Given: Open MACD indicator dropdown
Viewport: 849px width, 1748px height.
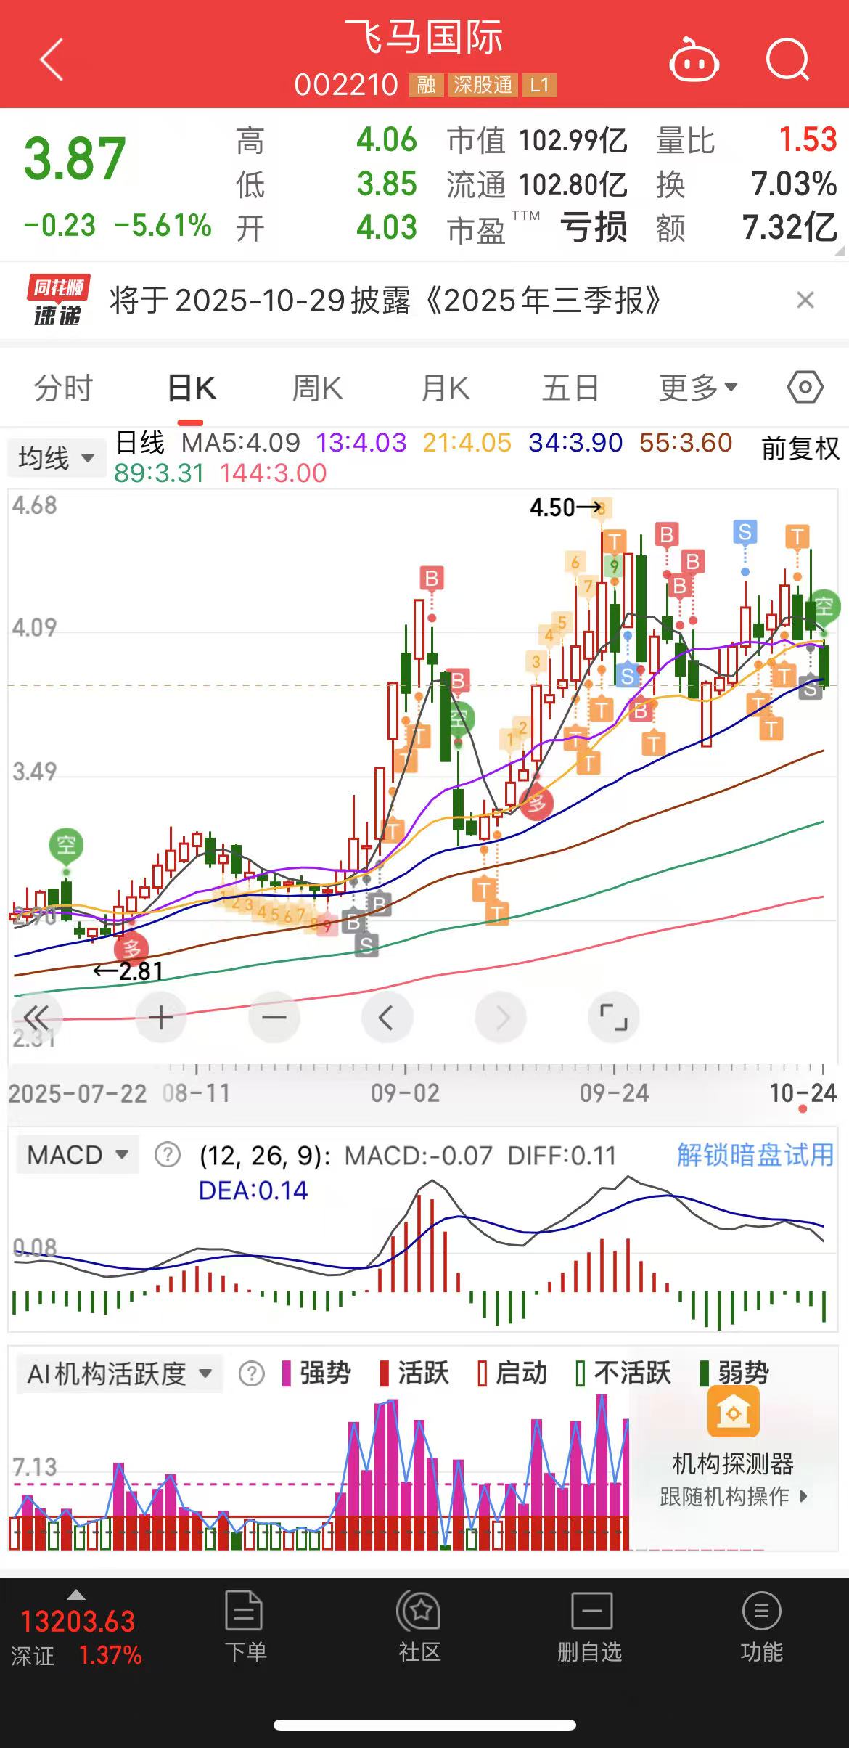Looking at the screenshot, I should [x=77, y=1154].
